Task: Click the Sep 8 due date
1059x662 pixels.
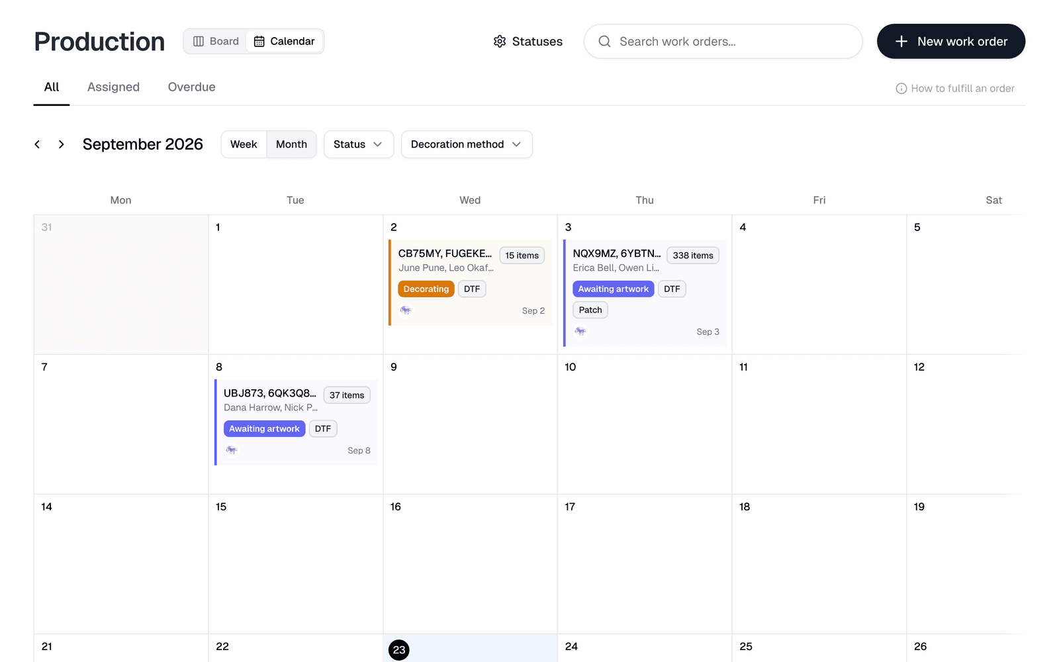Action: (359, 451)
